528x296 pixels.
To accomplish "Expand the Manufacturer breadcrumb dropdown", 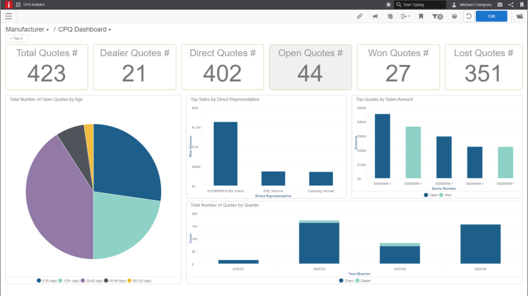I will [x=27, y=30].
